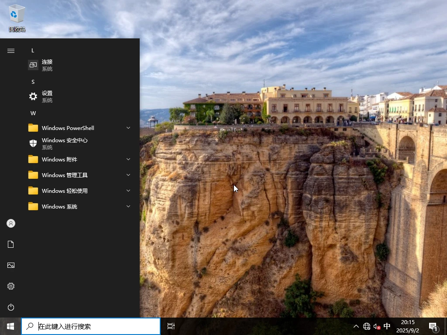Open the Documents icon in Start sidebar
This screenshot has height=335, width=447.
(x=10, y=244)
